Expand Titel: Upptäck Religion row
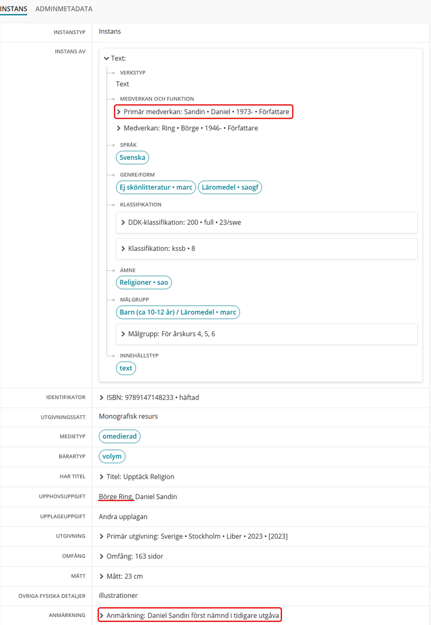The width and height of the screenshot is (431, 625). [102, 477]
